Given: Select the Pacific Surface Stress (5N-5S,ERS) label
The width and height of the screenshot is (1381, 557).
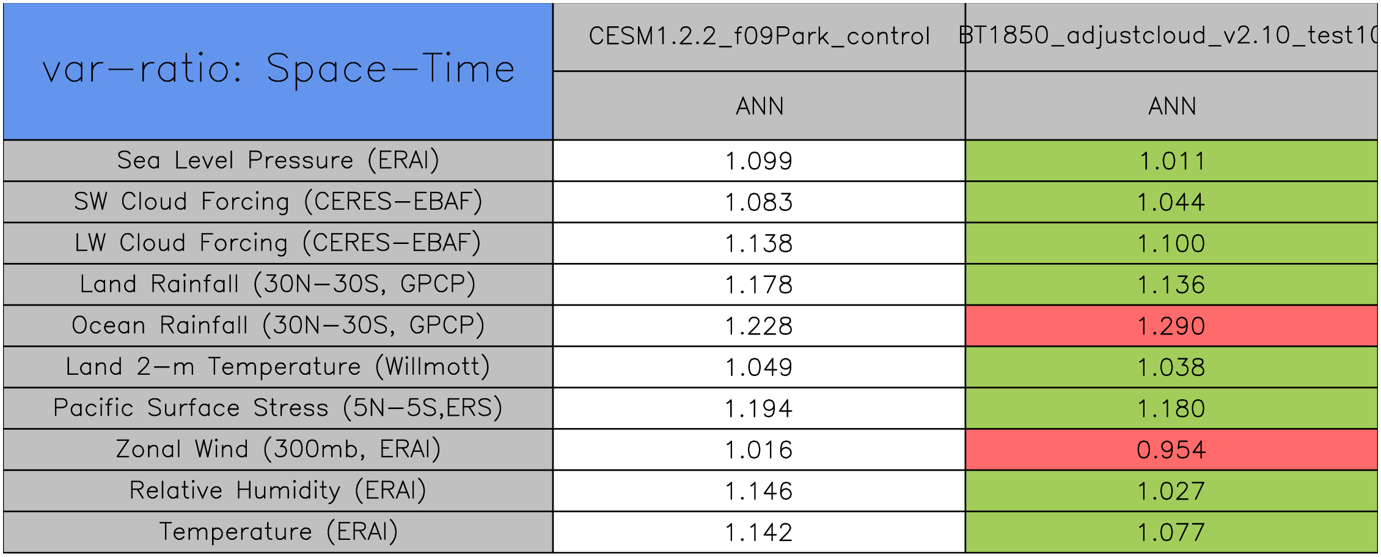Looking at the screenshot, I should point(278,408).
